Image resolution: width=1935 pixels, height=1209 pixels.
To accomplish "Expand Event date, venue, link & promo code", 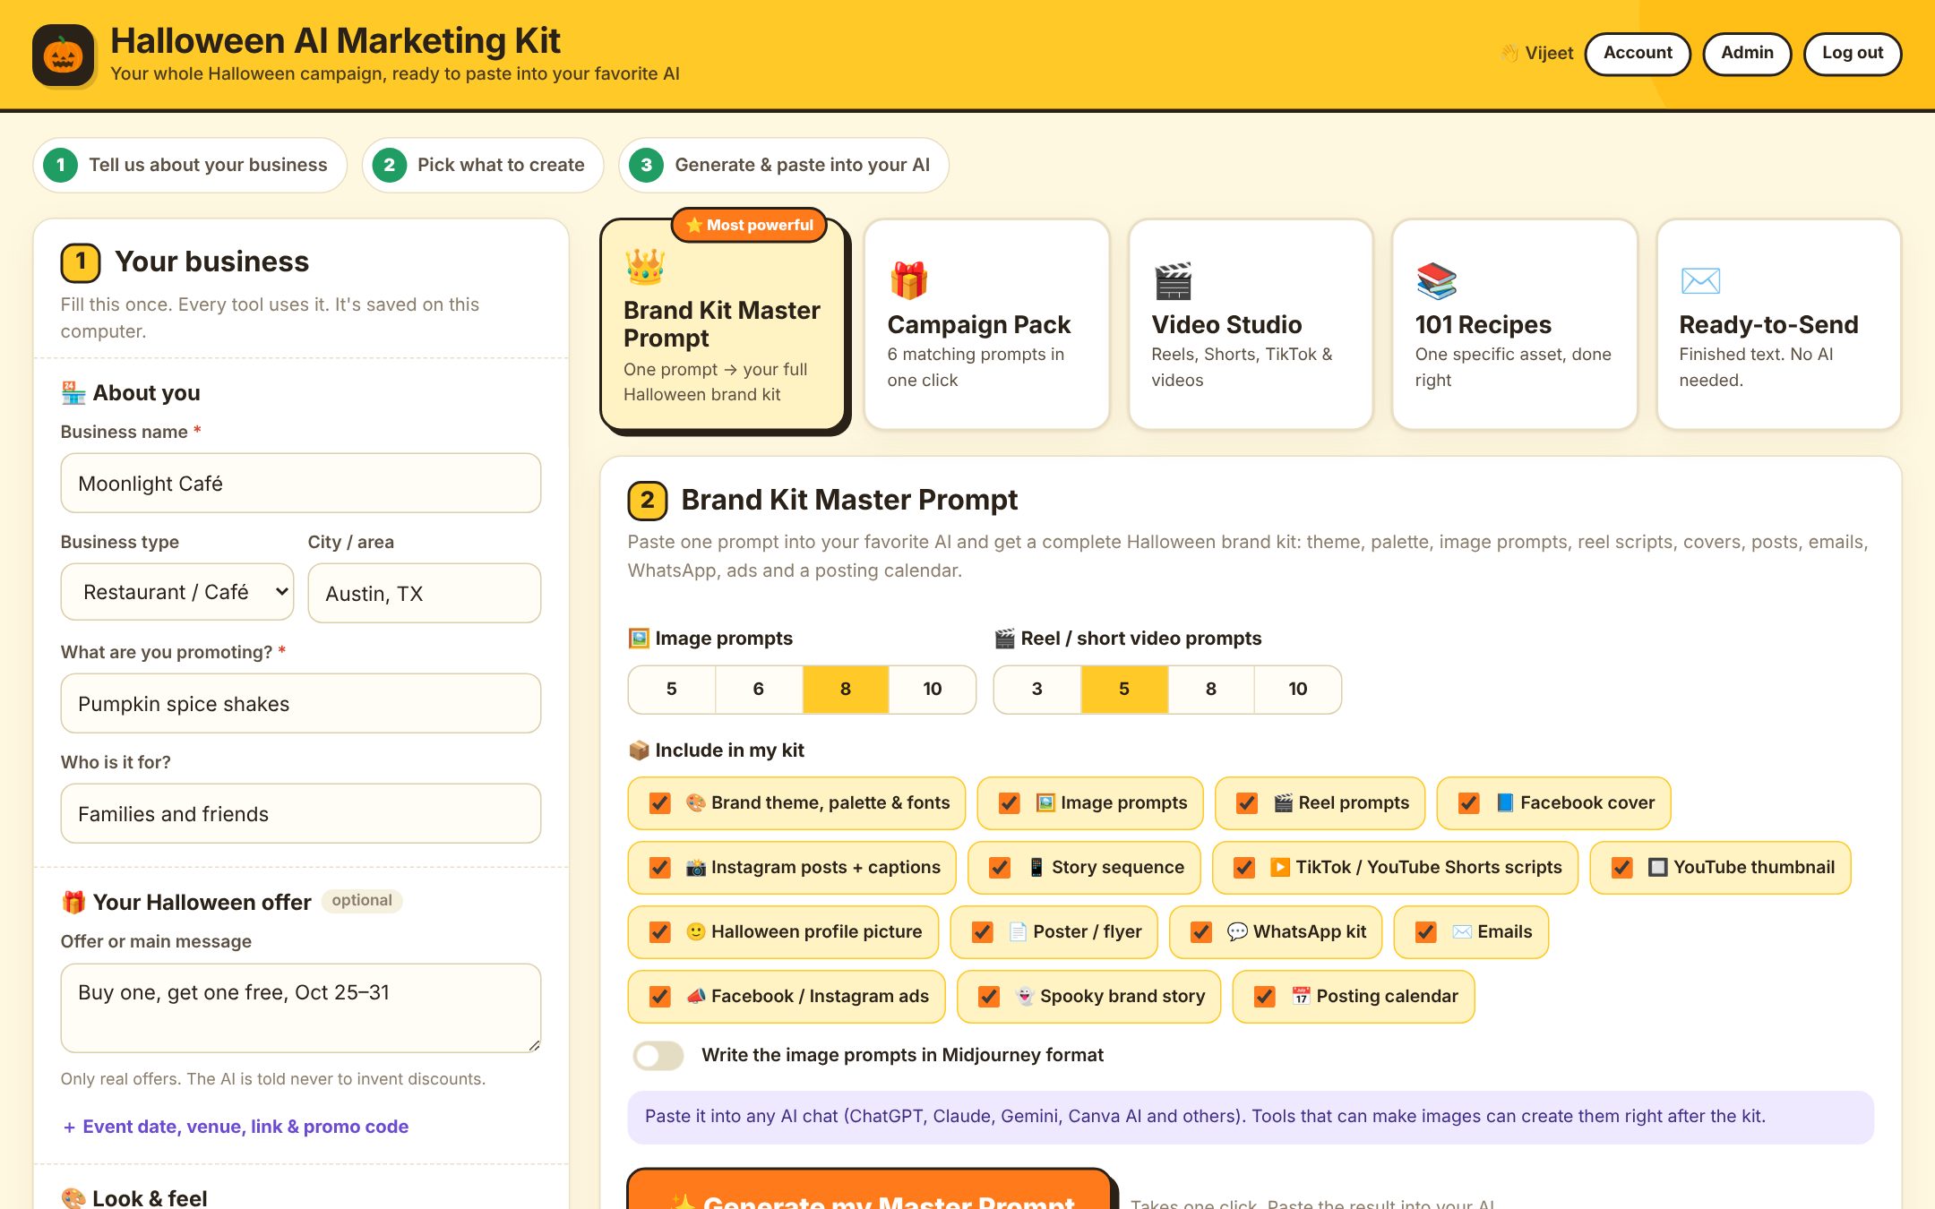I will [236, 1127].
